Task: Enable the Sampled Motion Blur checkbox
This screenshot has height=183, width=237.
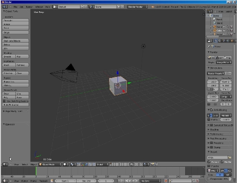Action: pyautogui.click(x=212, y=125)
